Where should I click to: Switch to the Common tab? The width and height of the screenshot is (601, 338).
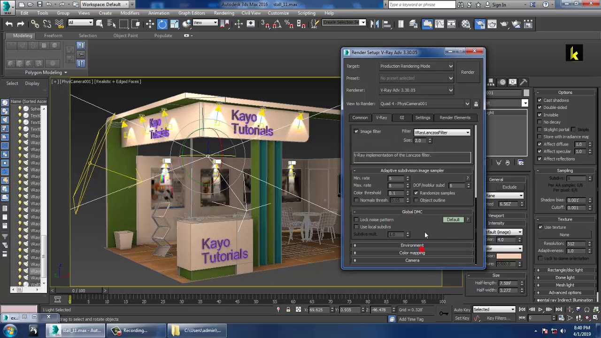point(360,118)
